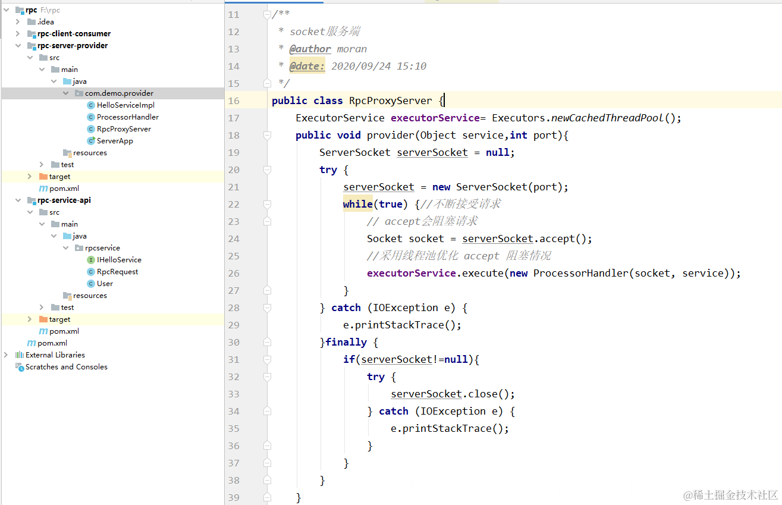This screenshot has width=782, height=505.
Task: Collapse the inner catch fold at line 34
Action: [x=267, y=411]
